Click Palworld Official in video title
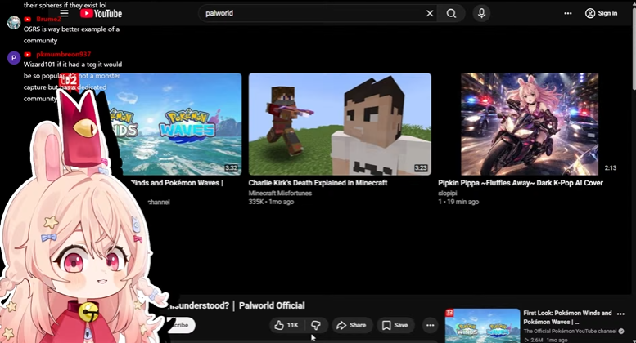Screen dimensions: 636x343 [x=272, y=305]
